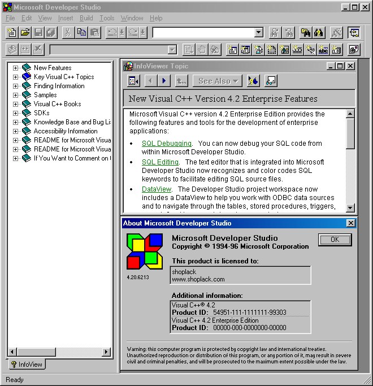The height and width of the screenshot is (386, 373).
Task: Click the hand breakpoint icon
Action: (202, 50)
